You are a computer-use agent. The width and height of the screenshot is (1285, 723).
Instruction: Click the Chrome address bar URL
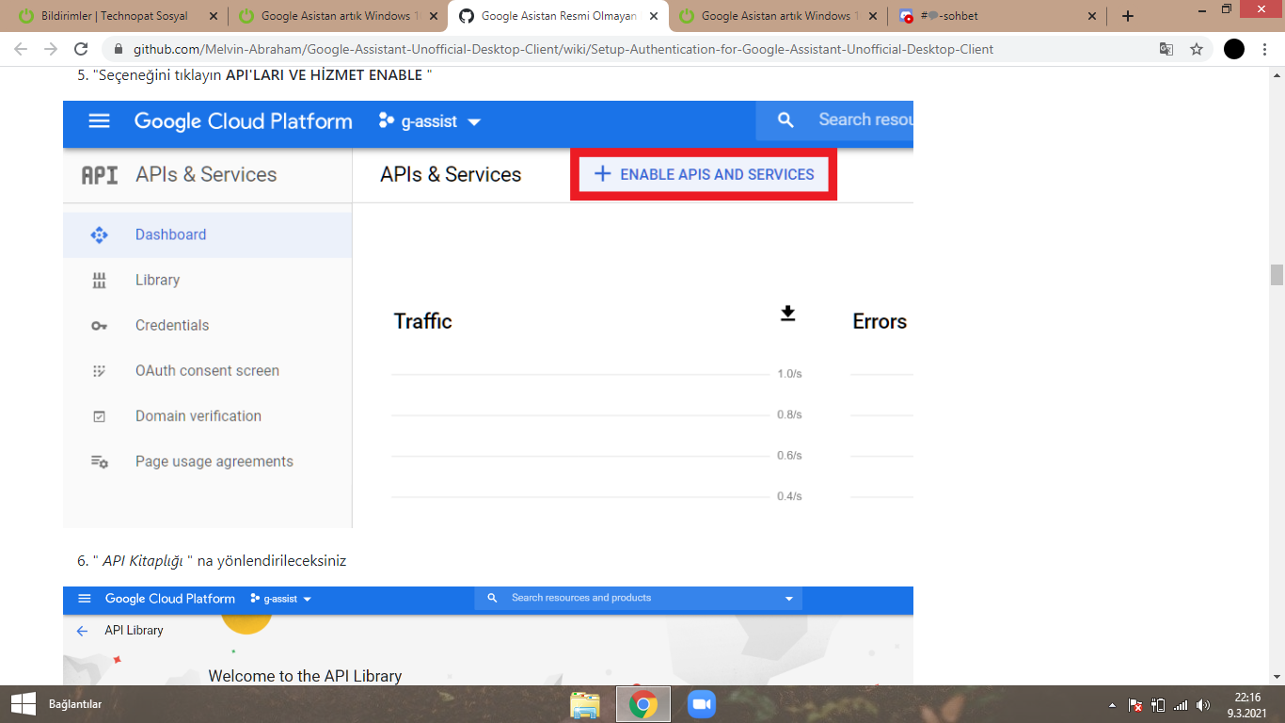click(563, 49)
